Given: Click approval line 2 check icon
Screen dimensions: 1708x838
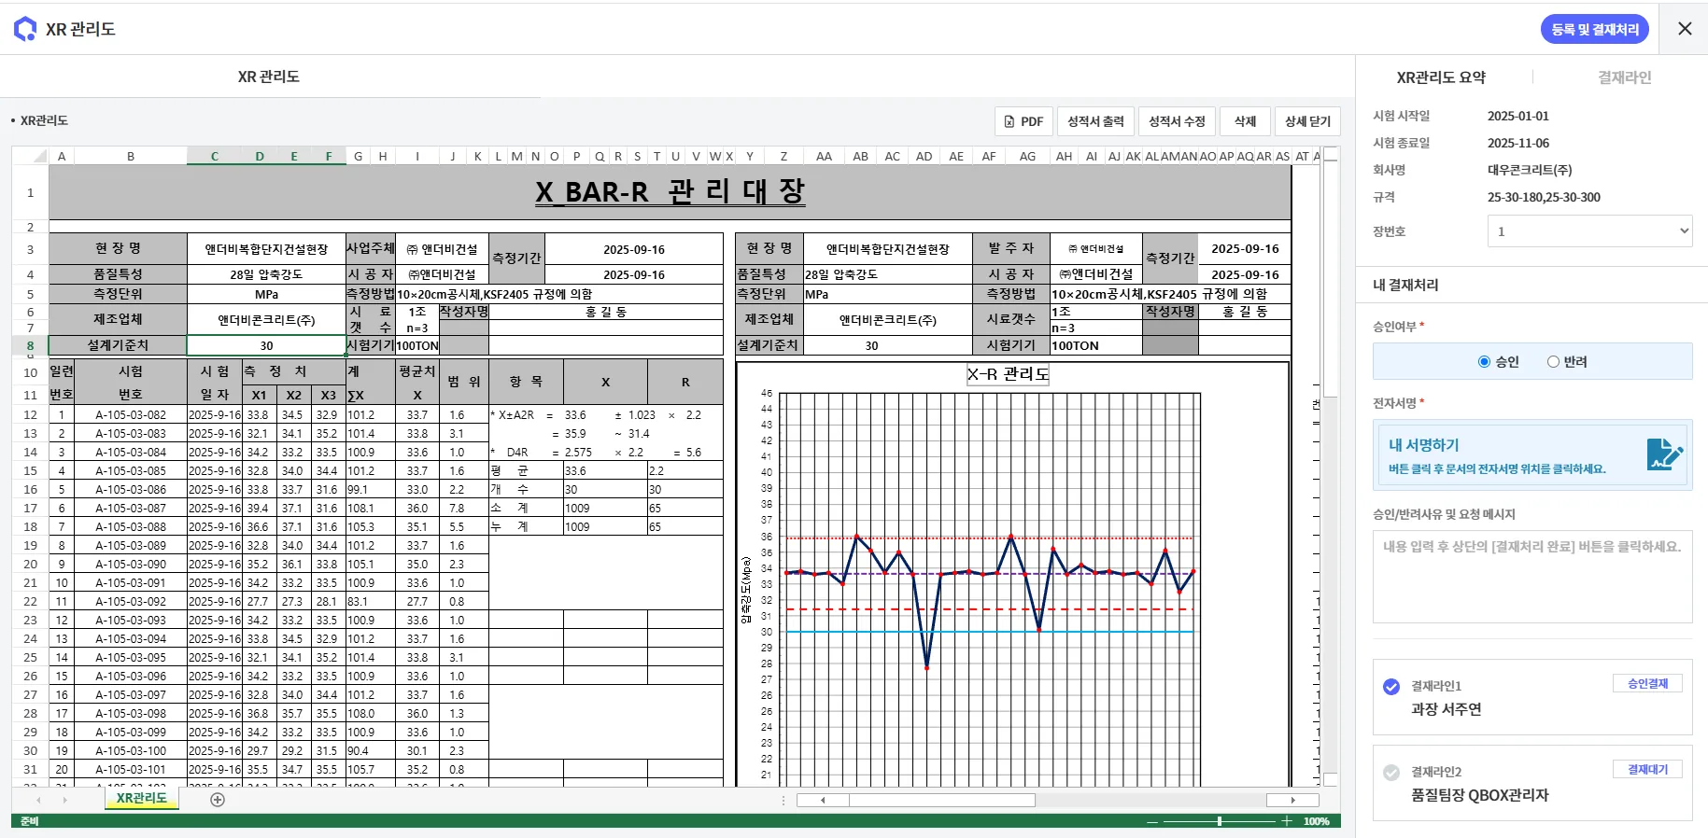Looking at the screenshot, I should coord(1391,773).
